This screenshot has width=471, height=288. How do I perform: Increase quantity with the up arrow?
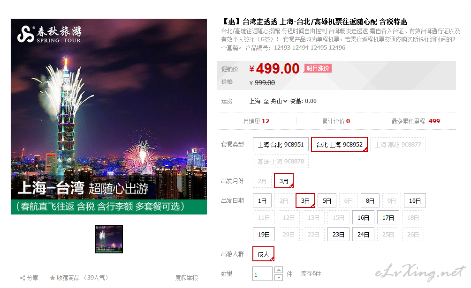point(279,270)
